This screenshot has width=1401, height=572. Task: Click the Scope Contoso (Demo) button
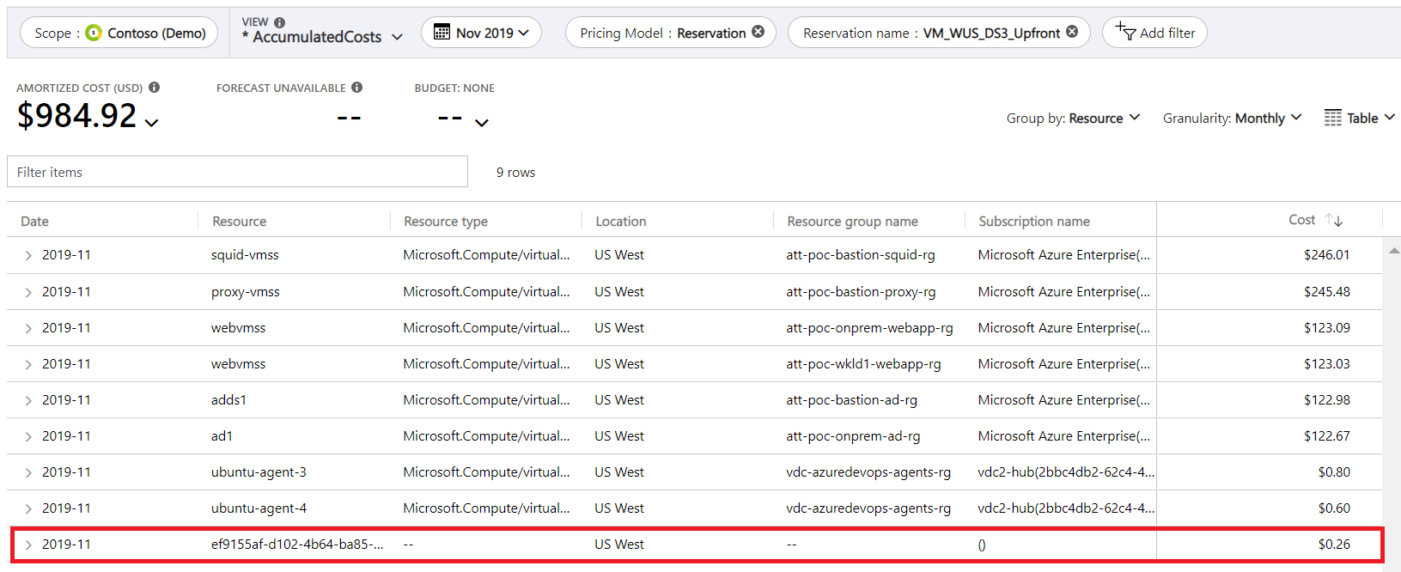pyautogui.click(x=119, y=33)
